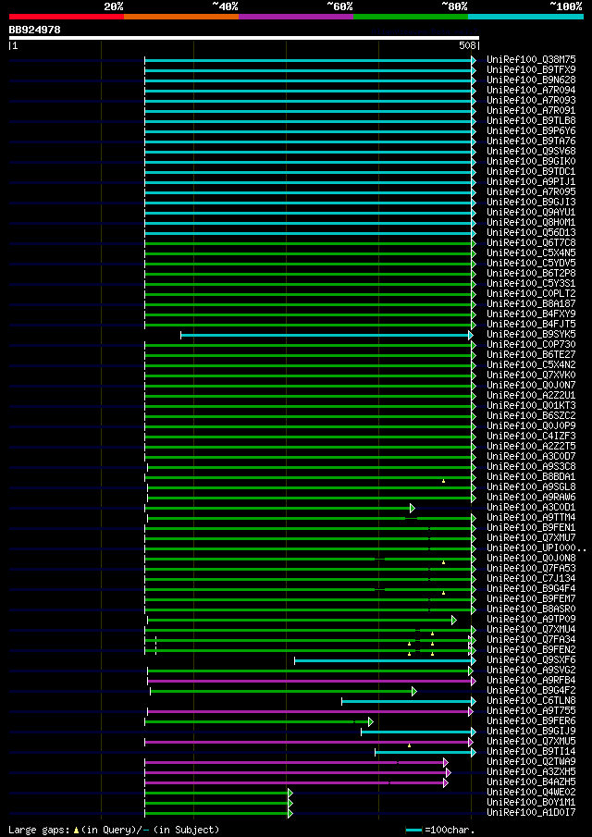Click the UniRef100_A1D0I7 hit name
Screen dimensions: 592x837
(531, 814)
